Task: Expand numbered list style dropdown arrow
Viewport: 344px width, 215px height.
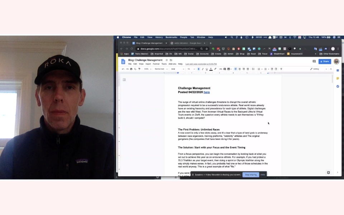Action: coord(262,69)
